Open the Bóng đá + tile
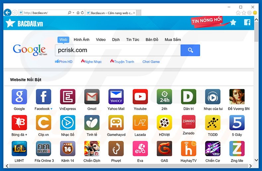Viewport: 262px width, 171px height. point(19,123)
